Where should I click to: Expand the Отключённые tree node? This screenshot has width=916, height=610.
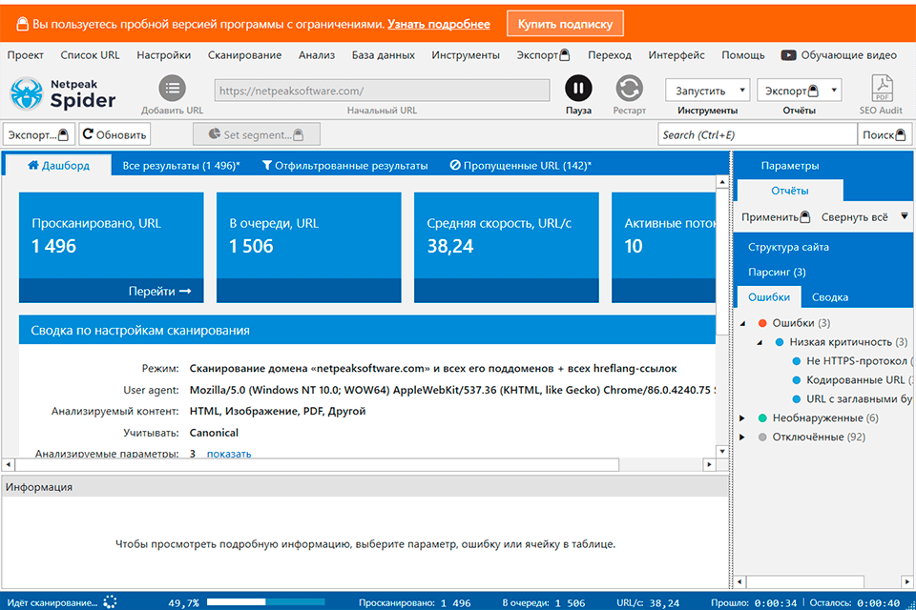click(744, 437)
